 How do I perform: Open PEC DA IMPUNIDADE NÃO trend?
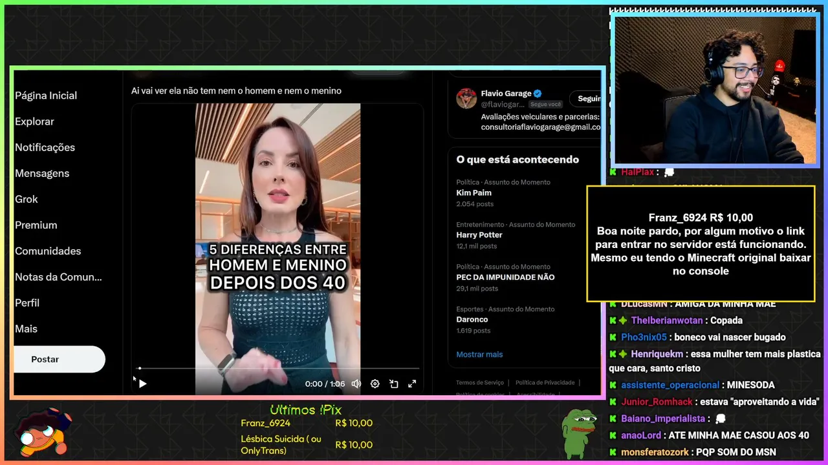pyautogui.click(x=505, y=277)
